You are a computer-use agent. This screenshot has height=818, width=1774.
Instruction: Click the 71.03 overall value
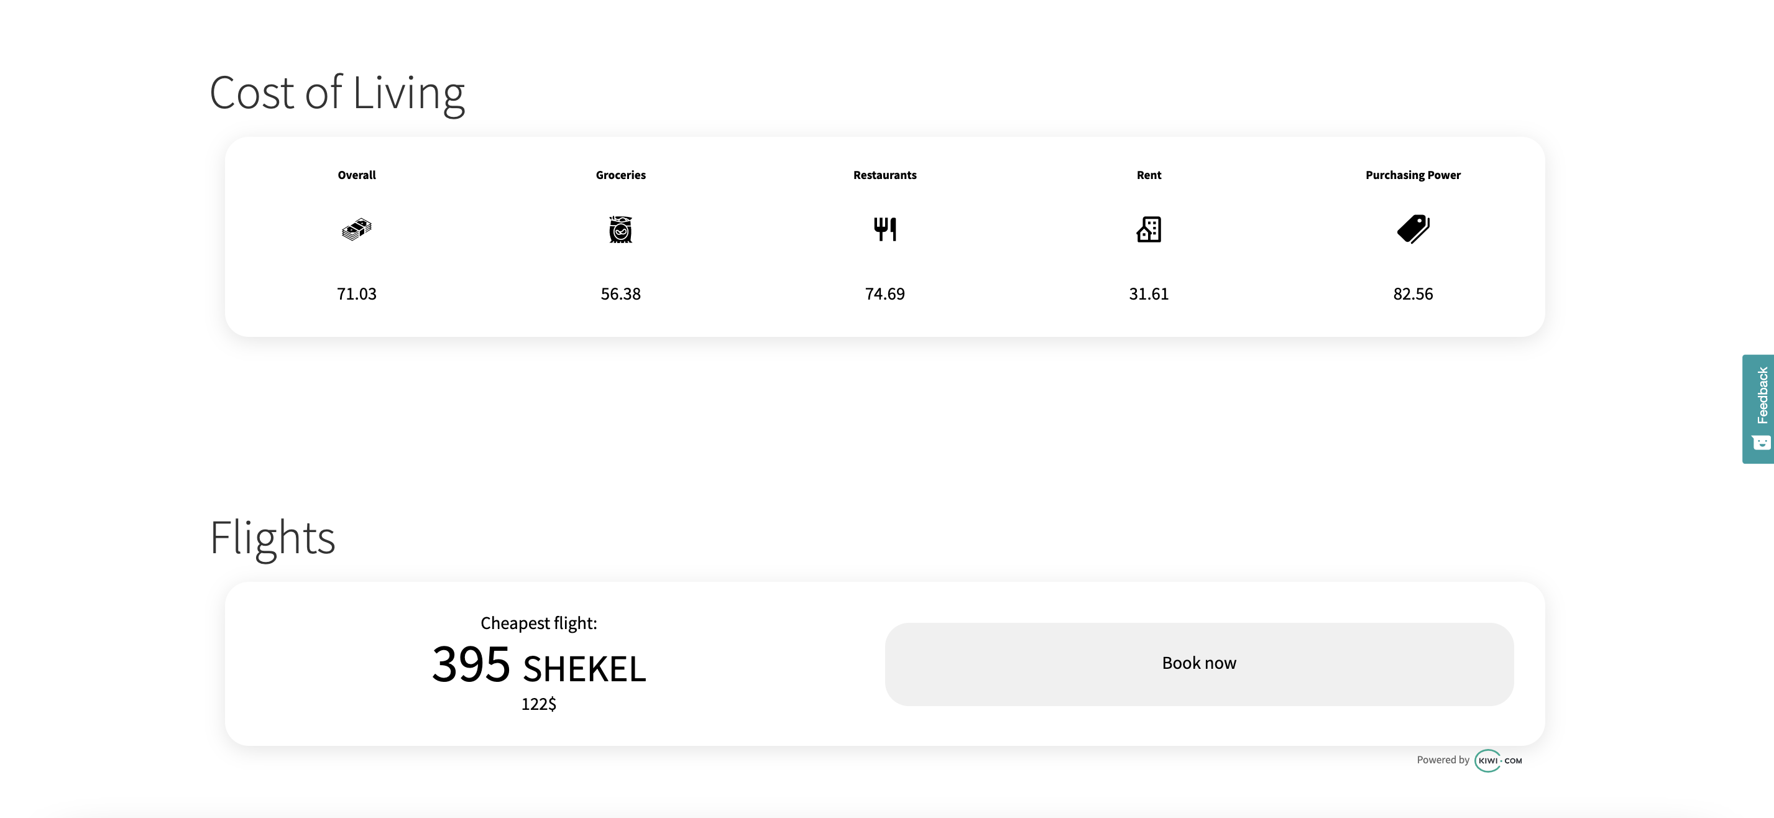[x=357, y=294]
